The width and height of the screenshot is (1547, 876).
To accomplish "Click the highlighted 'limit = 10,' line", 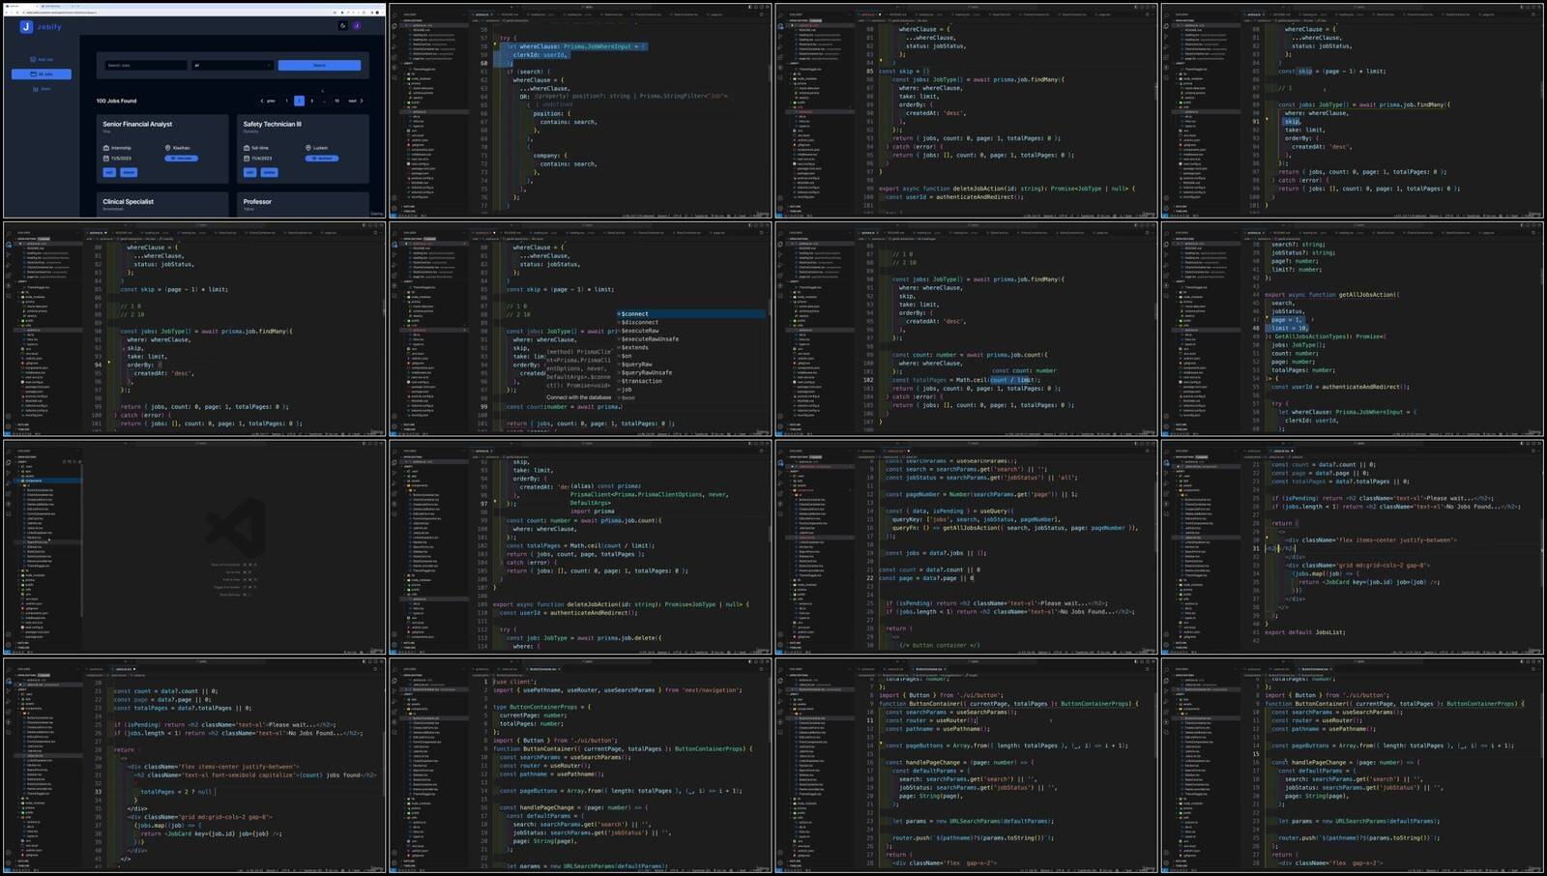I will point(1290,328).
